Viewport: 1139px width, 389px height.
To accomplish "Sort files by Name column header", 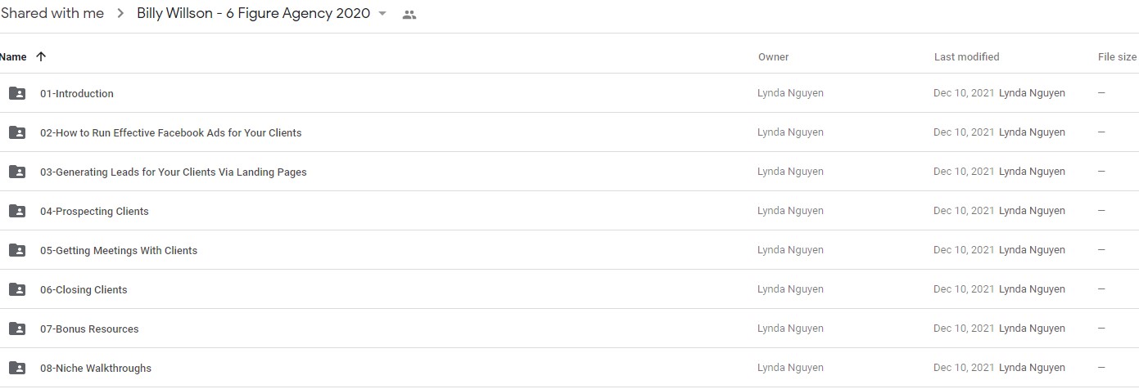I will coord(13,57).
